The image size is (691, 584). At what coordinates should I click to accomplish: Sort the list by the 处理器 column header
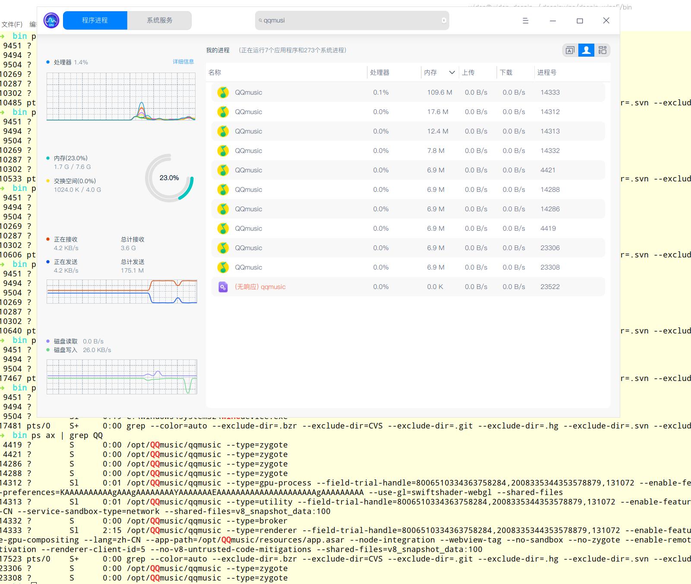(380, 73)
